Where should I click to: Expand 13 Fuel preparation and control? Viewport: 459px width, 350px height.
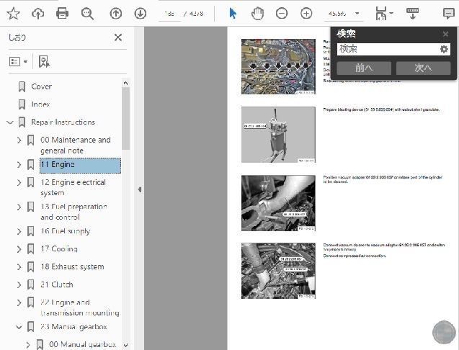click(x=19, y=207)
